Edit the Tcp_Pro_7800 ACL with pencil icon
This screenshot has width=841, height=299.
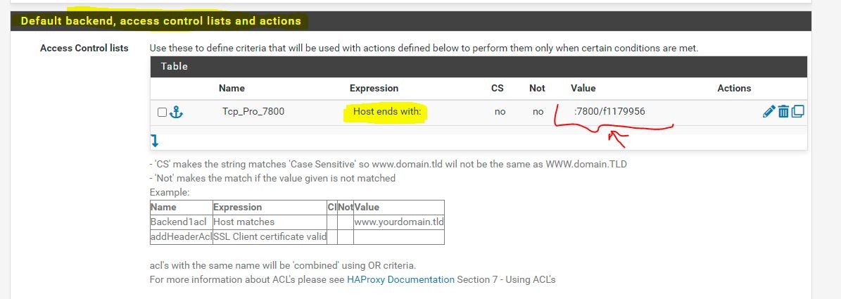pos(769,111)
